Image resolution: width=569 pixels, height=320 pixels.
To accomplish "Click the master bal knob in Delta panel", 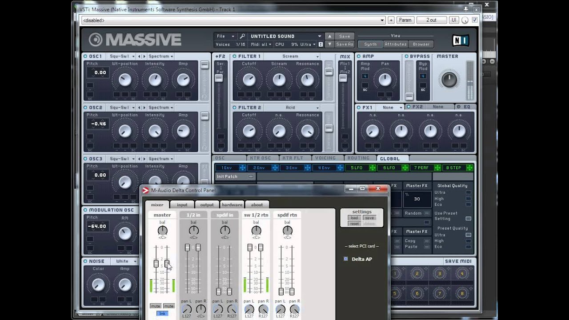I will pyautogui.click(x=162, y=230).
